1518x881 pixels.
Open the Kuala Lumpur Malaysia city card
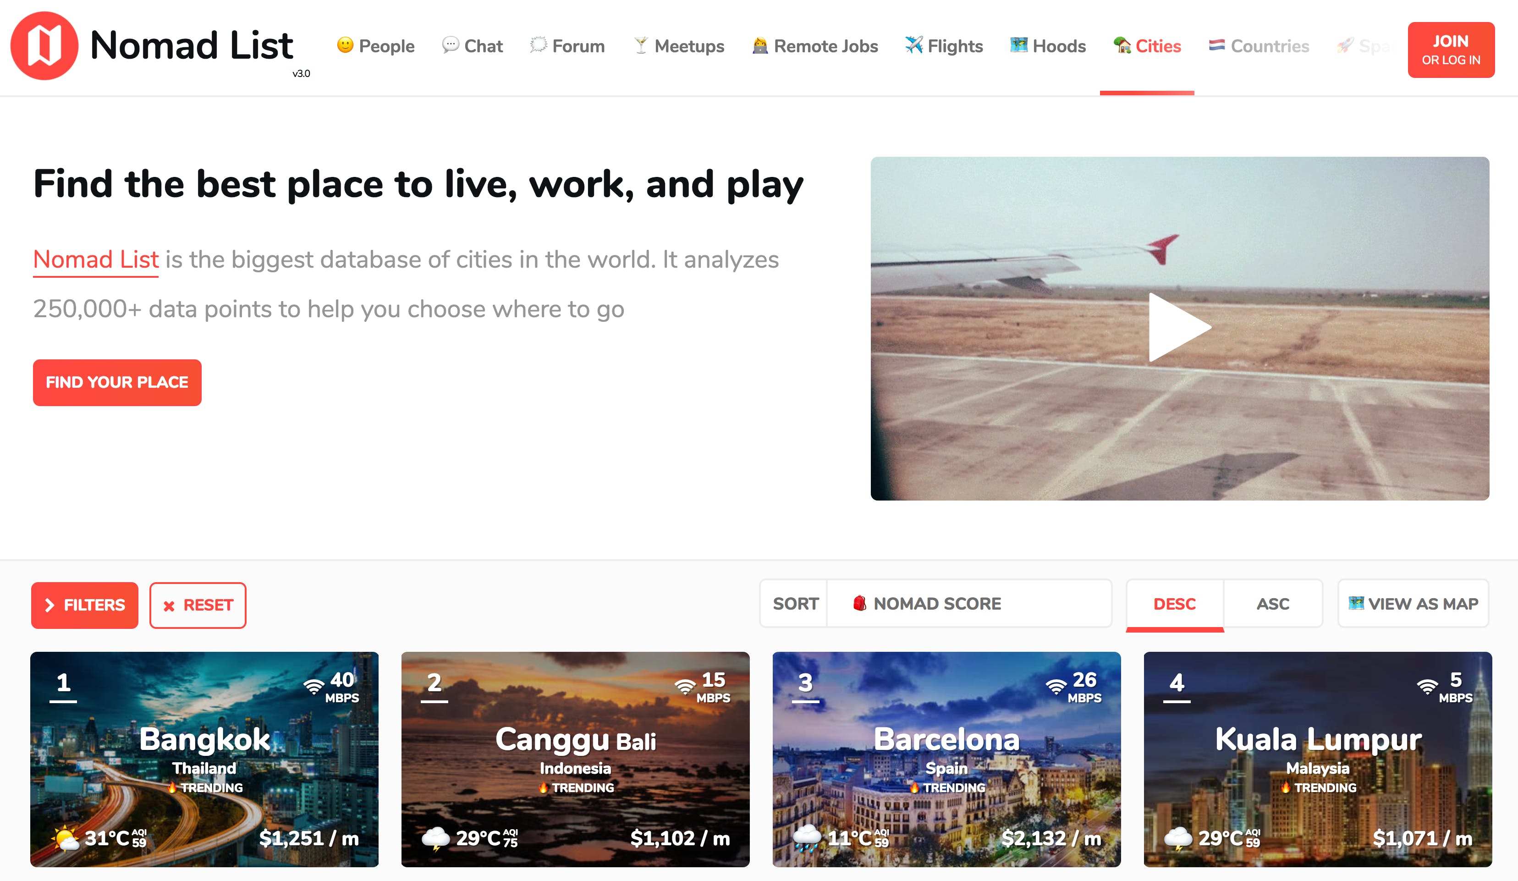point(1318,759)
